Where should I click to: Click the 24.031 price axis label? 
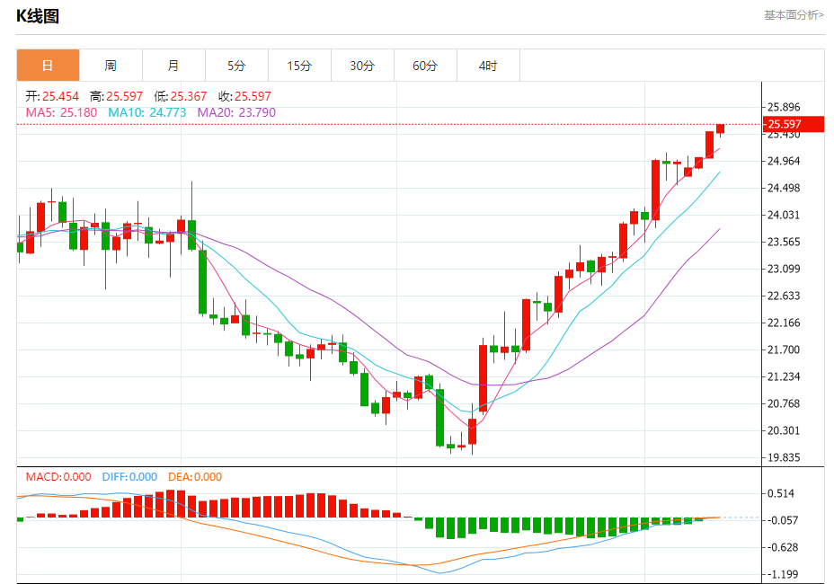coord(784,215)
